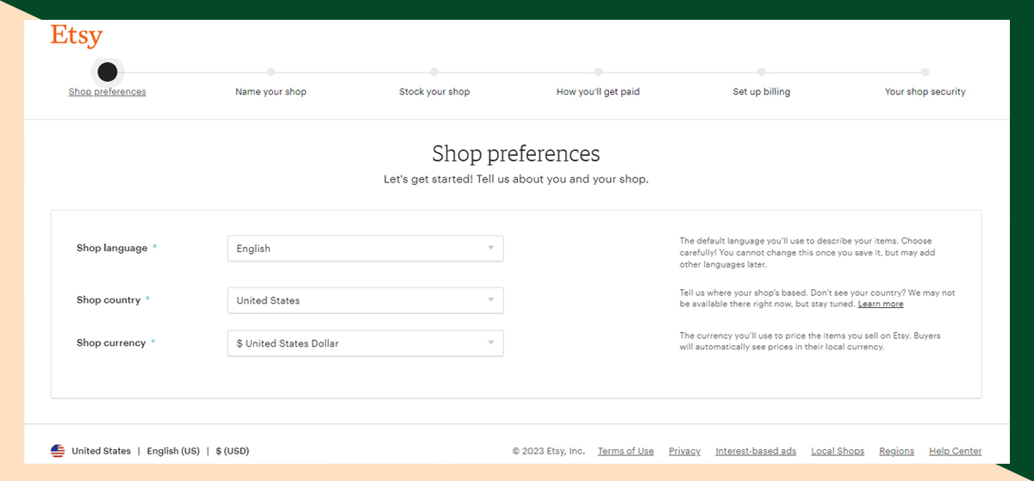
Task: Click the Name your shop step dot
Action: coord(271,72)
